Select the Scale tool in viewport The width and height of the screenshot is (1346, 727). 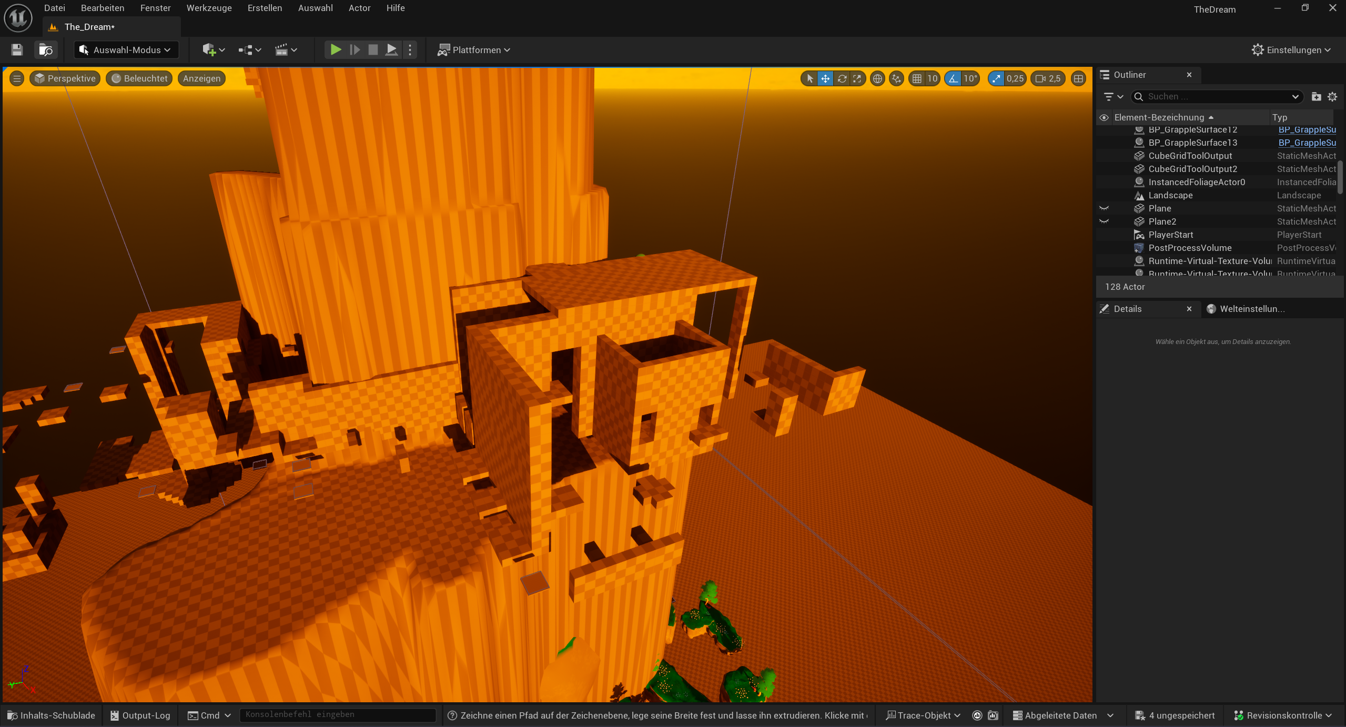(857, 79)
